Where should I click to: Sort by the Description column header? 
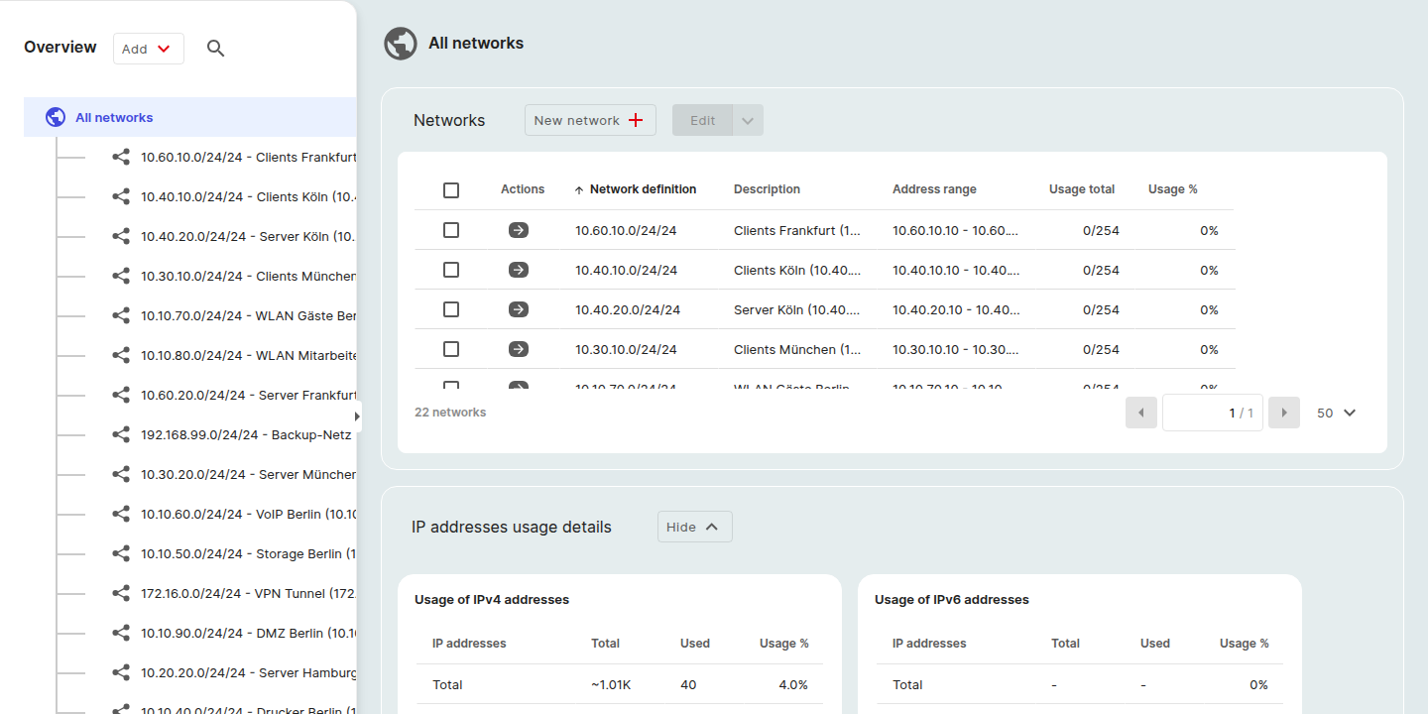(767, 189)
